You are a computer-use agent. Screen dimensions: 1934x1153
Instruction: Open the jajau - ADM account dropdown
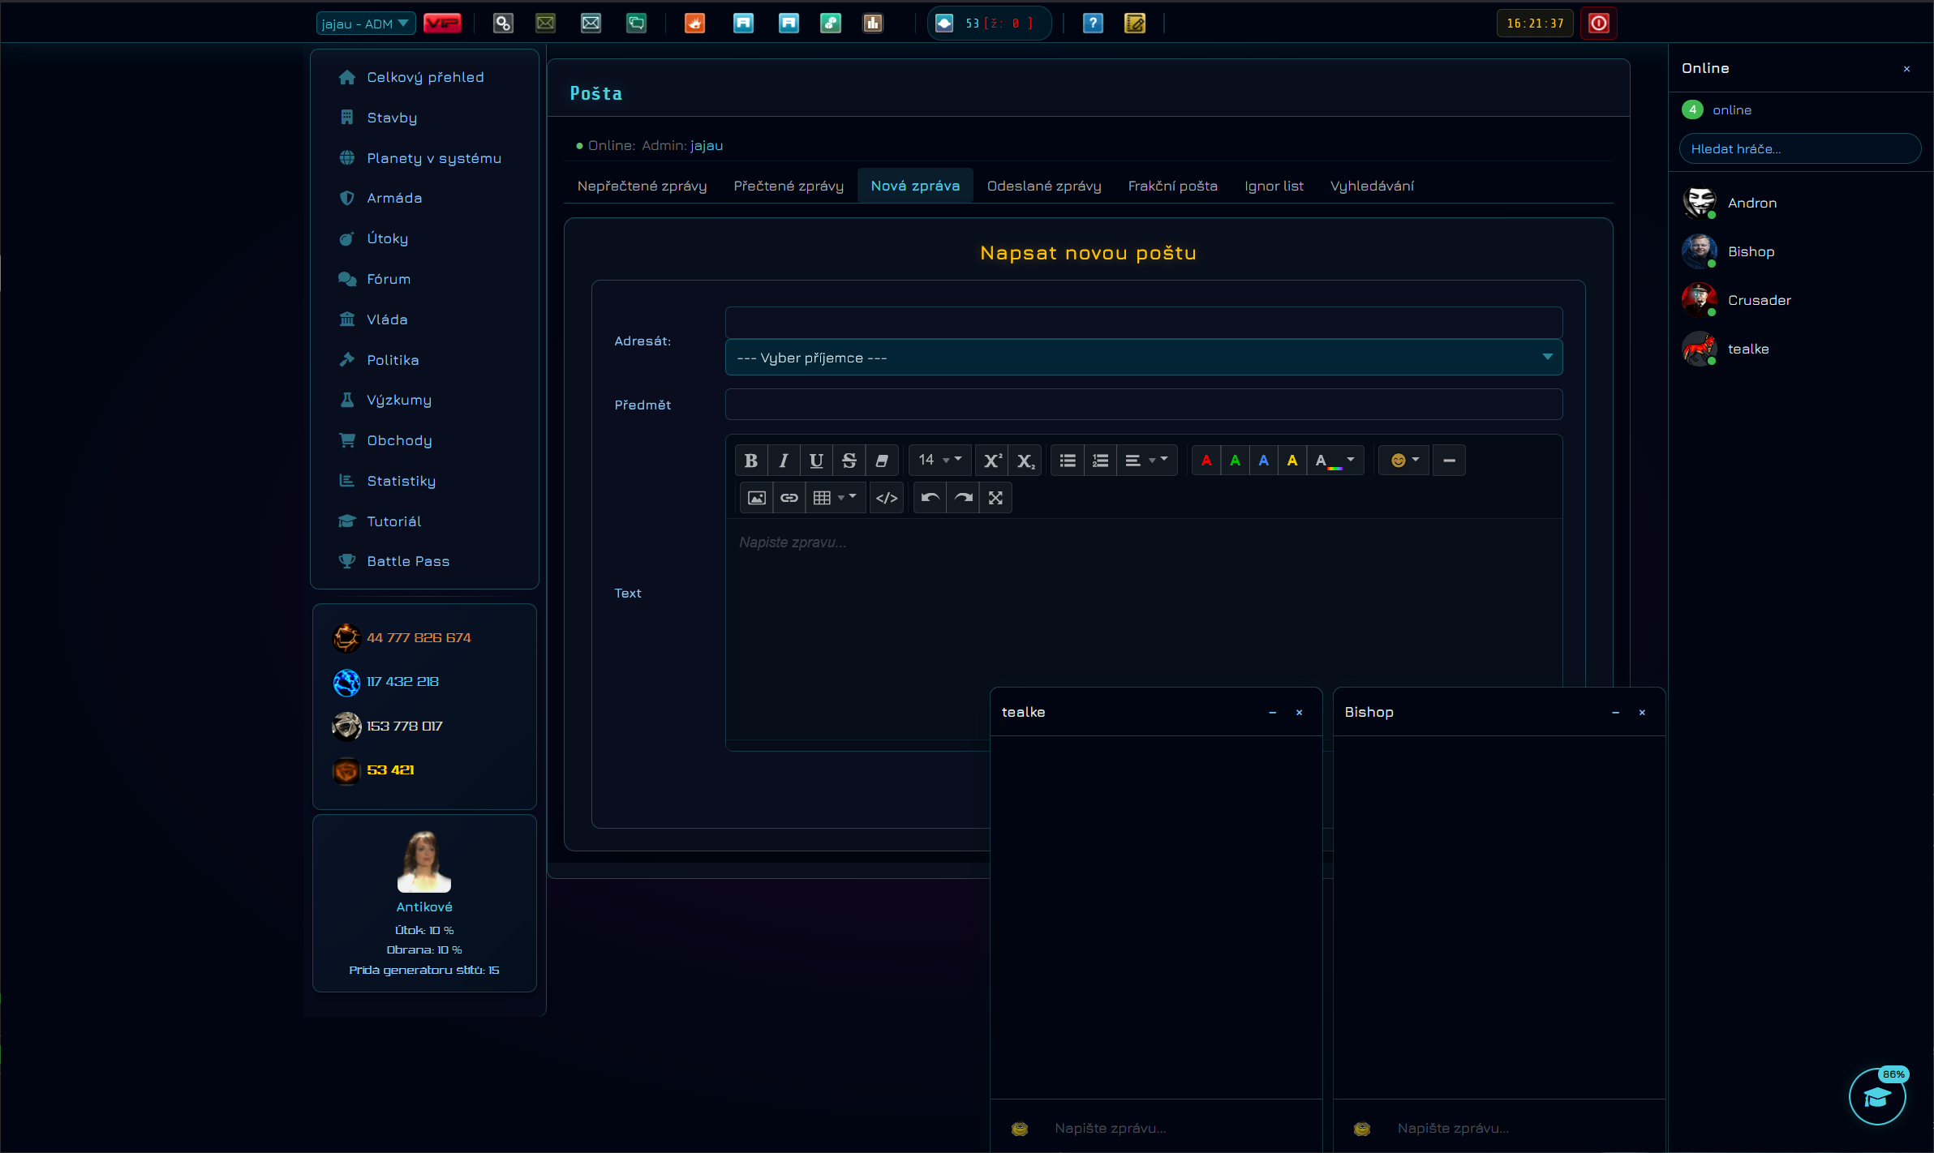(x=365, y=24)
